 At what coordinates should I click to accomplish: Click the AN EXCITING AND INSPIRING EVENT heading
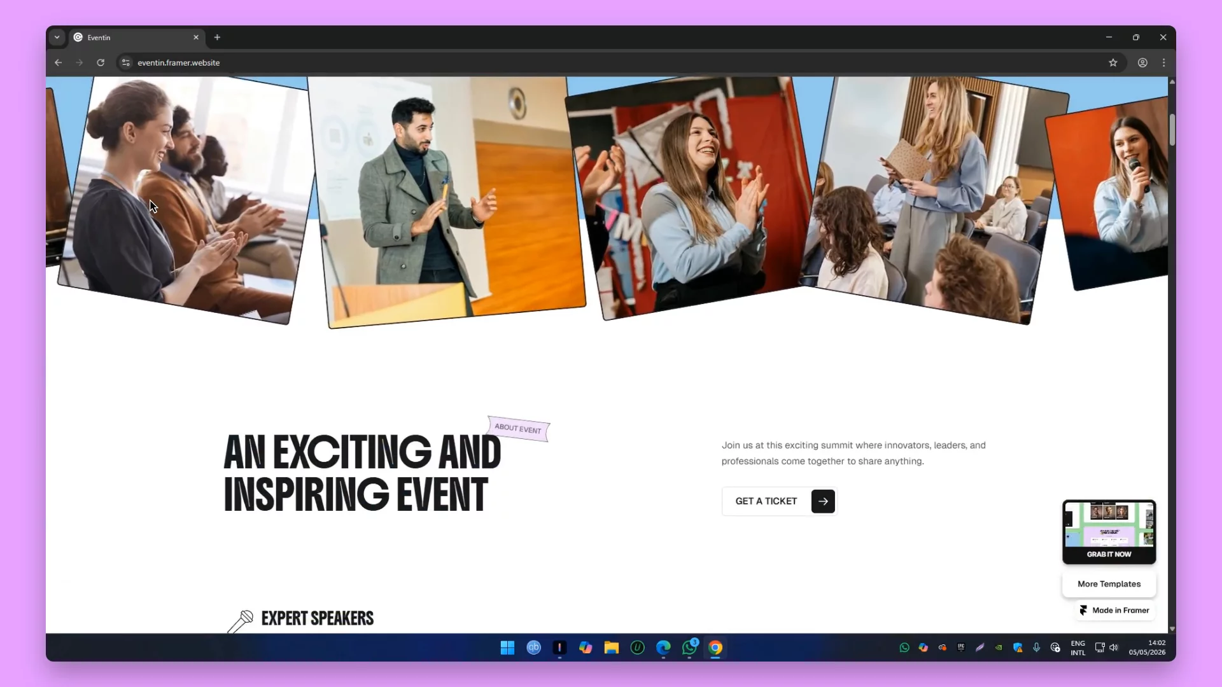pos(362,473)
